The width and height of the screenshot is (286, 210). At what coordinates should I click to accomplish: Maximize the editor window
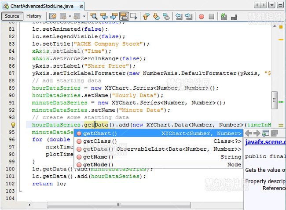pos(280,5)
